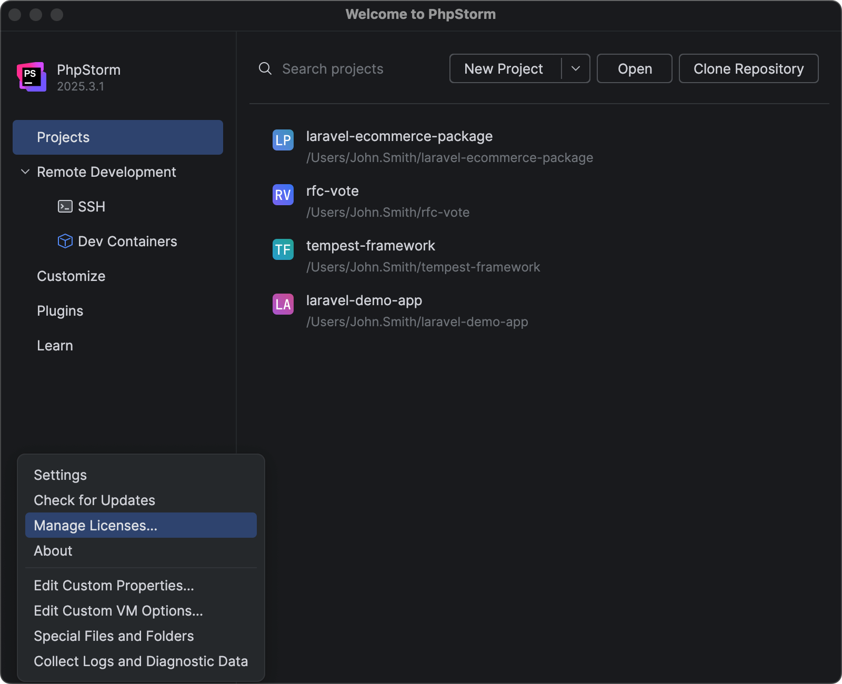The height and width of the screenshot is (684, 842).
Task: Click the SSH terminal icon
Action: point(65,206)
